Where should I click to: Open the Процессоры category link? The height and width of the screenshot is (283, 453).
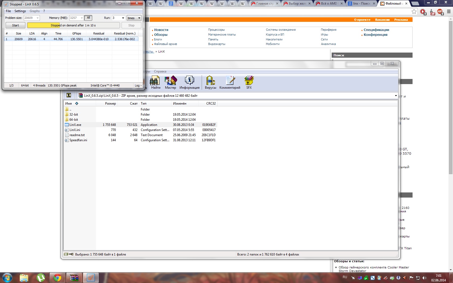pyautogui.click(x=216, y=30)
